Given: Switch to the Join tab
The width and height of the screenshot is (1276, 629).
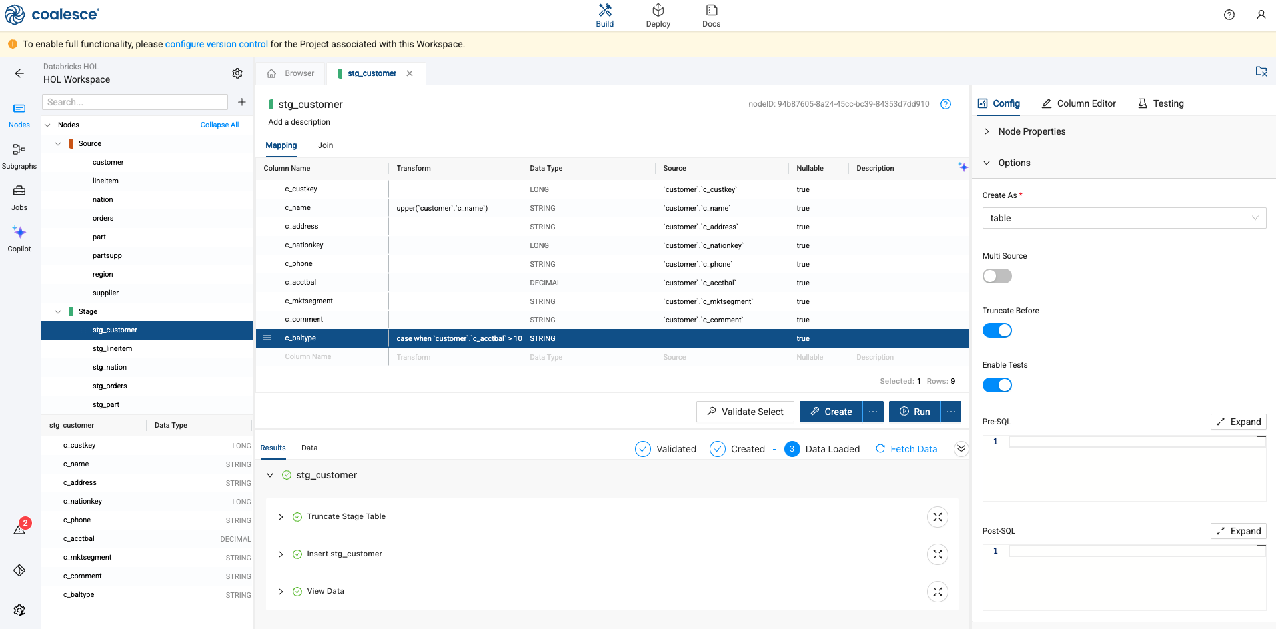Looking at the screenshot, I should coord(325,145).
